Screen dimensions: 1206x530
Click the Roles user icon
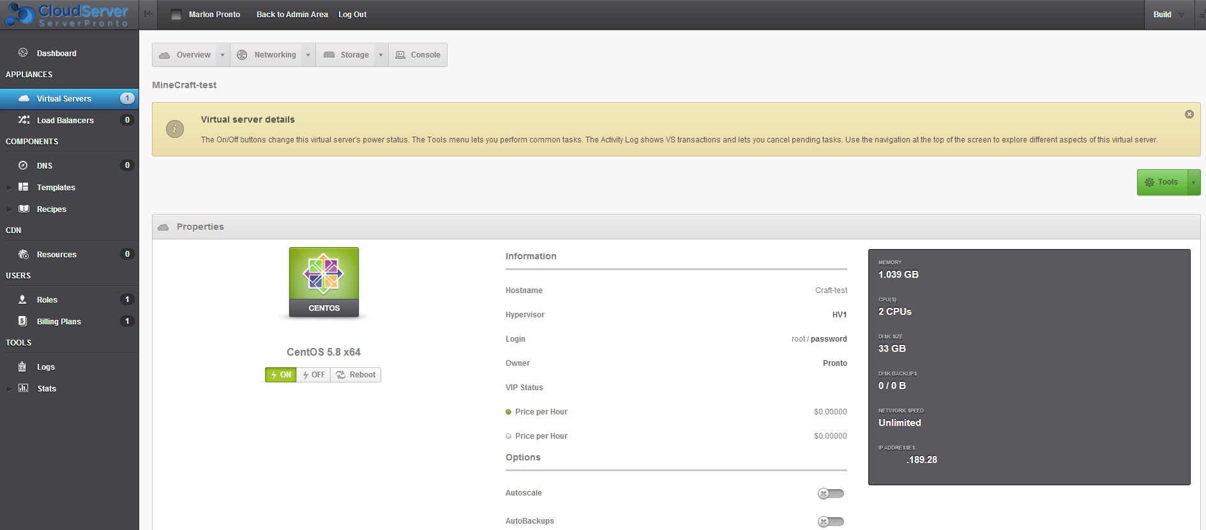click(22, 299)
